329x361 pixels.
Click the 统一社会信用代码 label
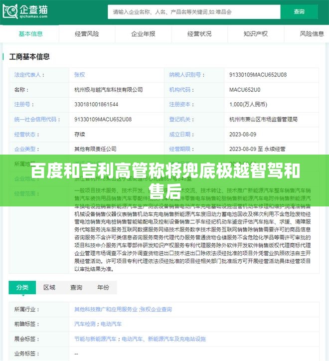point(37,119)
